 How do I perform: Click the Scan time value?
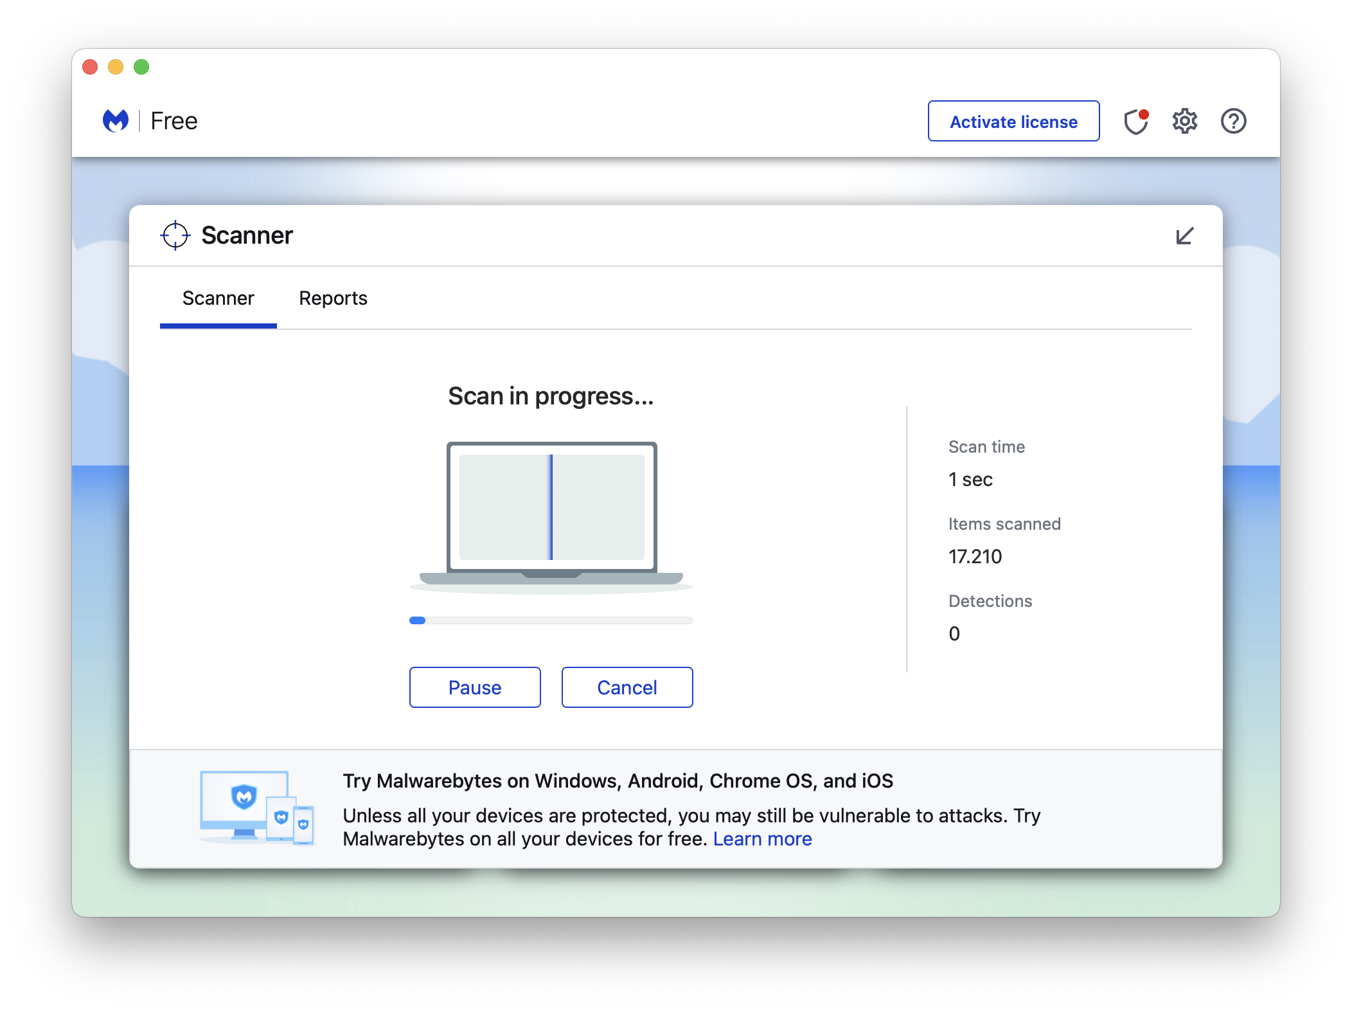point(970,479)
